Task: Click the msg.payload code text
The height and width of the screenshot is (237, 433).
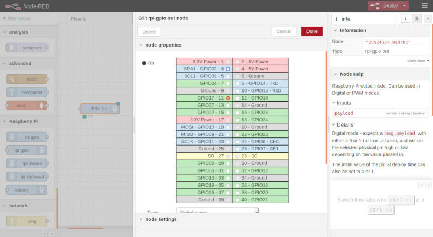Action: tap(400, 133)
